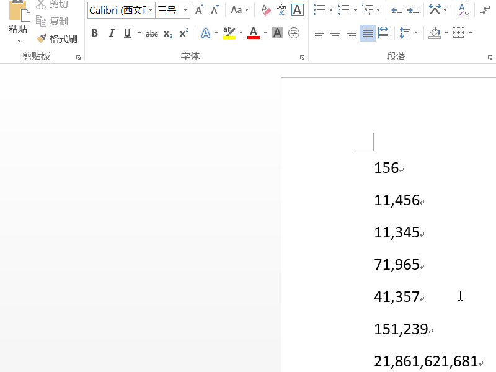Click the Paste clipboard icon
Image resolution: width=496 pixels, height=372 pixels.
[x=19, y=11]
